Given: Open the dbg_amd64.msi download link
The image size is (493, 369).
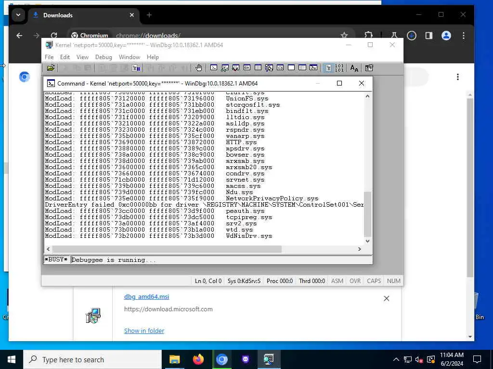Looking at the screenshot, I should tap(146, 296).
